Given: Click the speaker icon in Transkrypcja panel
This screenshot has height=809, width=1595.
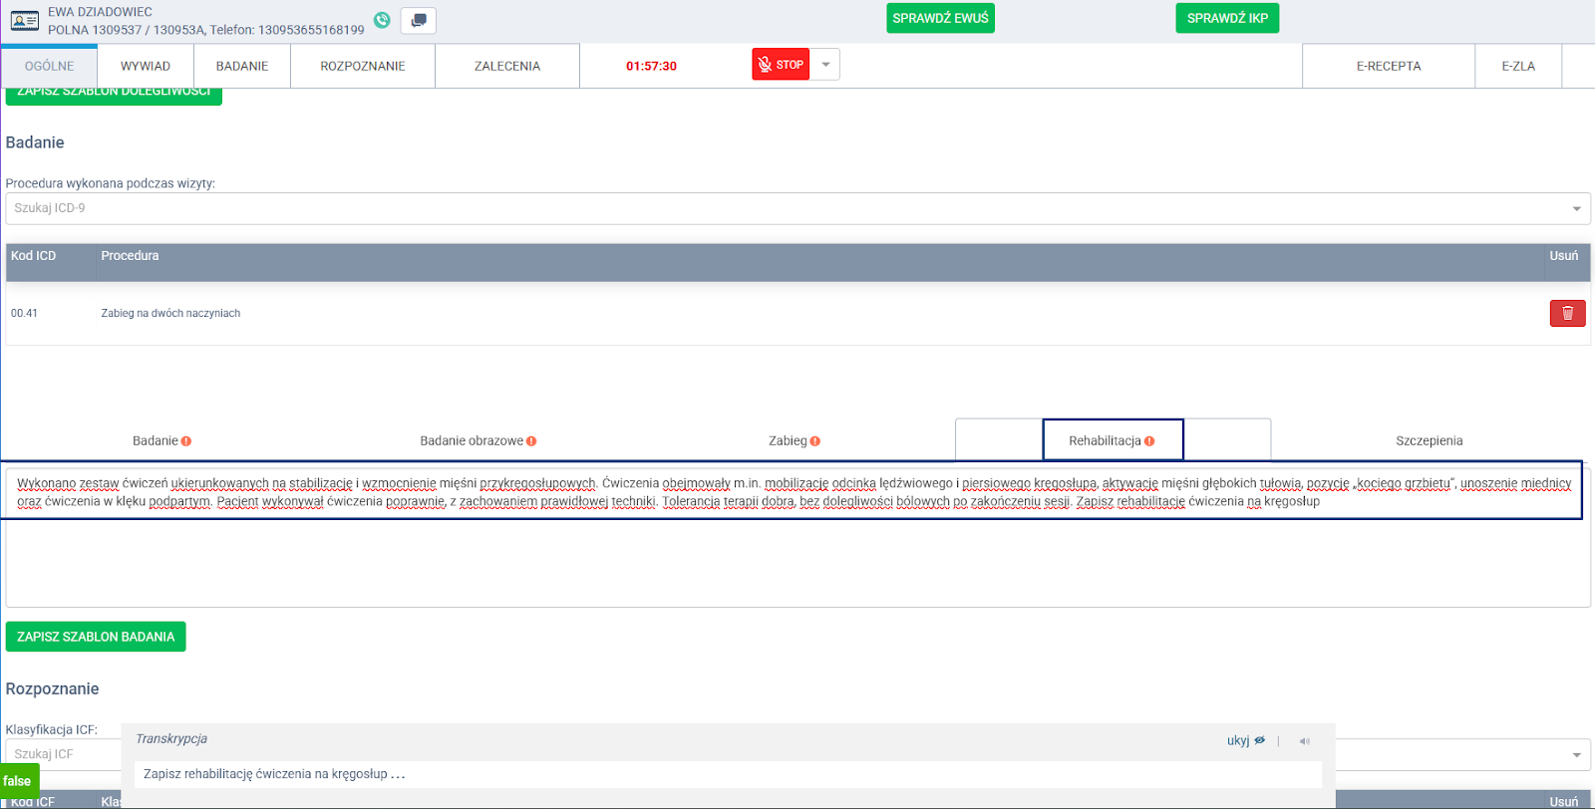Looking at the screenshot, I should tap(1304, 741).
